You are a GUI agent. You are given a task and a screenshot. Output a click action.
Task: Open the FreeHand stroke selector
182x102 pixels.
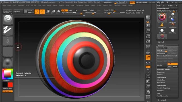tap(8, 31)
